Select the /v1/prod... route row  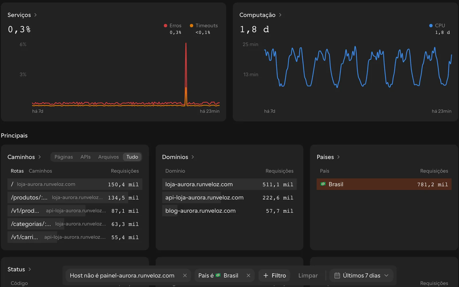pos(75,211)
